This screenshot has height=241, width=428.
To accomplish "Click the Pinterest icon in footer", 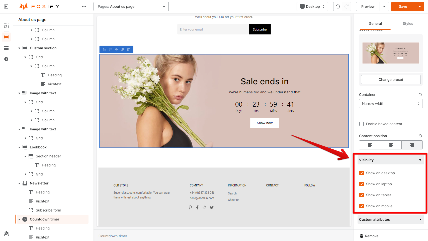I will (190, 207).
